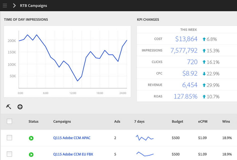Viewport: 237px width, 160px height.
Task: Click the 200K y-axis label
Action: pyautogui.click(x=12, y=41)
